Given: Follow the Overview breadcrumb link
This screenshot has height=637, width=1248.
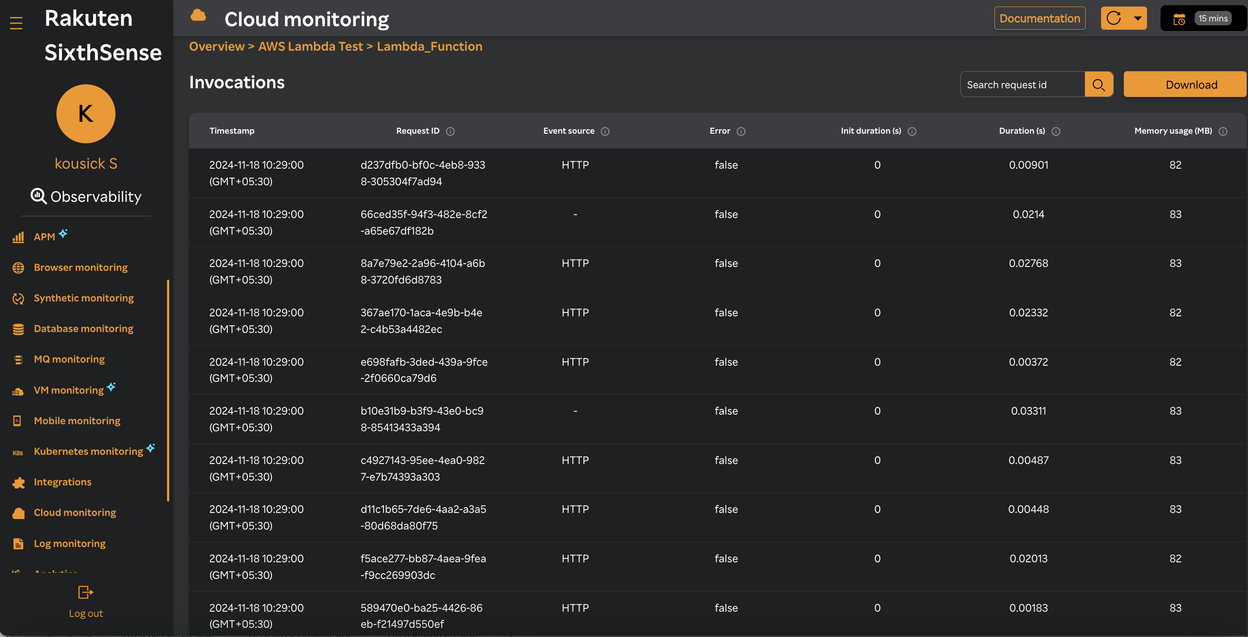Looking at the screenshot, I should point(216,46).
